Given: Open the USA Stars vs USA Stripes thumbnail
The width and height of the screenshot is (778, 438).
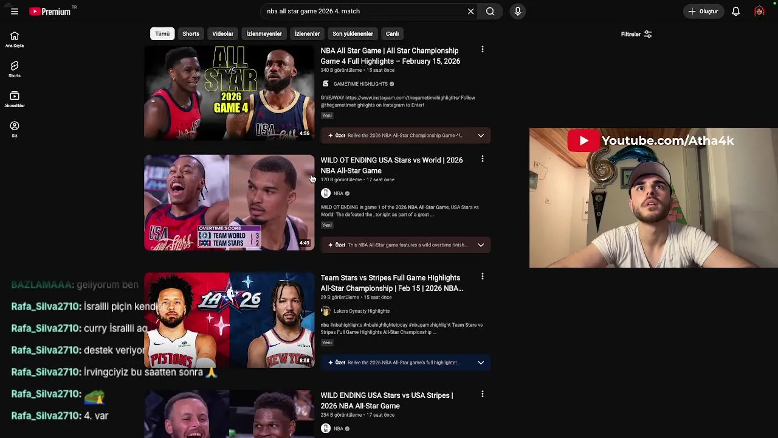Looking at the screenshot, I should (229, 414).
